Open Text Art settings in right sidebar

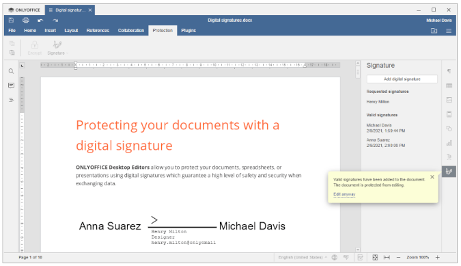[x=449, y=157]
